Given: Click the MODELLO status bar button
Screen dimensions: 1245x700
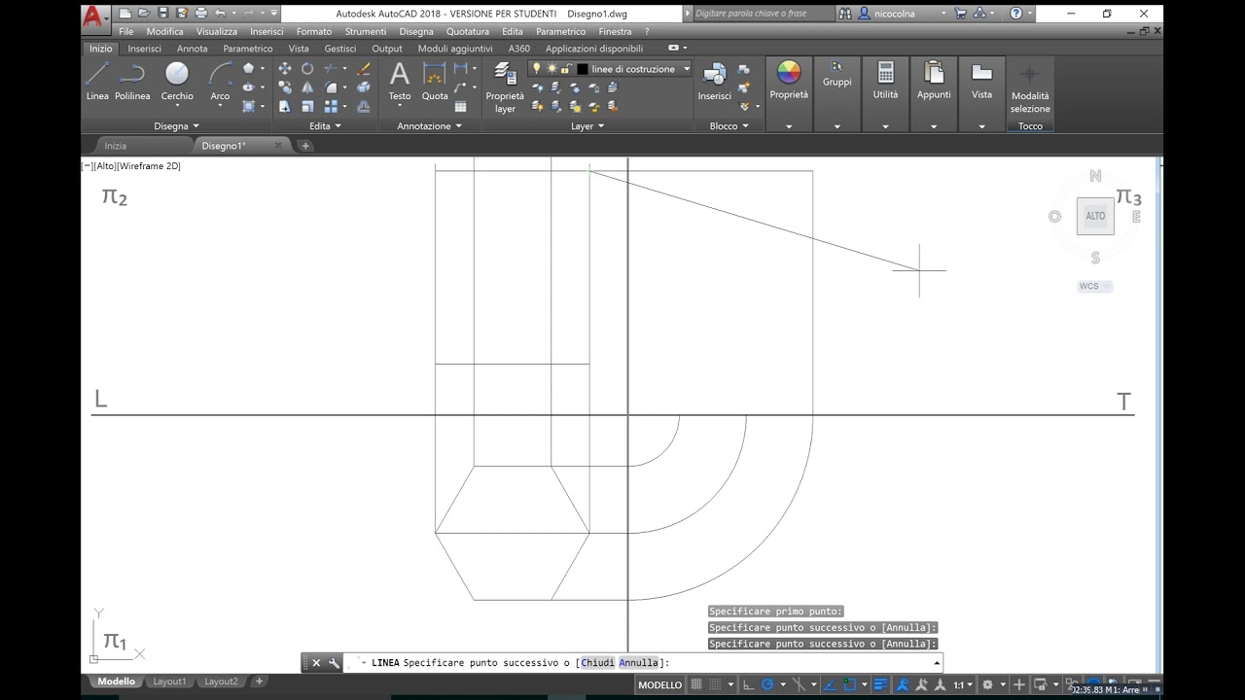Looking at the screenshot, I should (659, 684).
